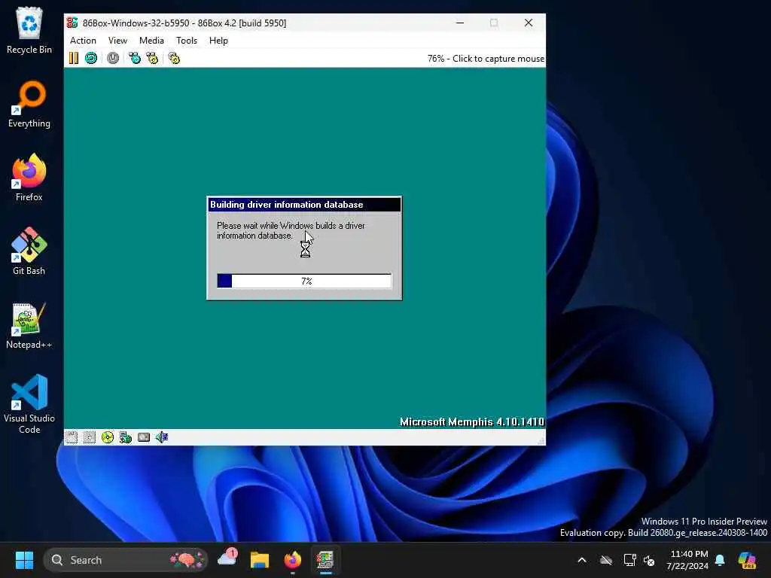Open the Action menu
The width and height of the screenshot is (771, 578).
click(x=83, y=41)
